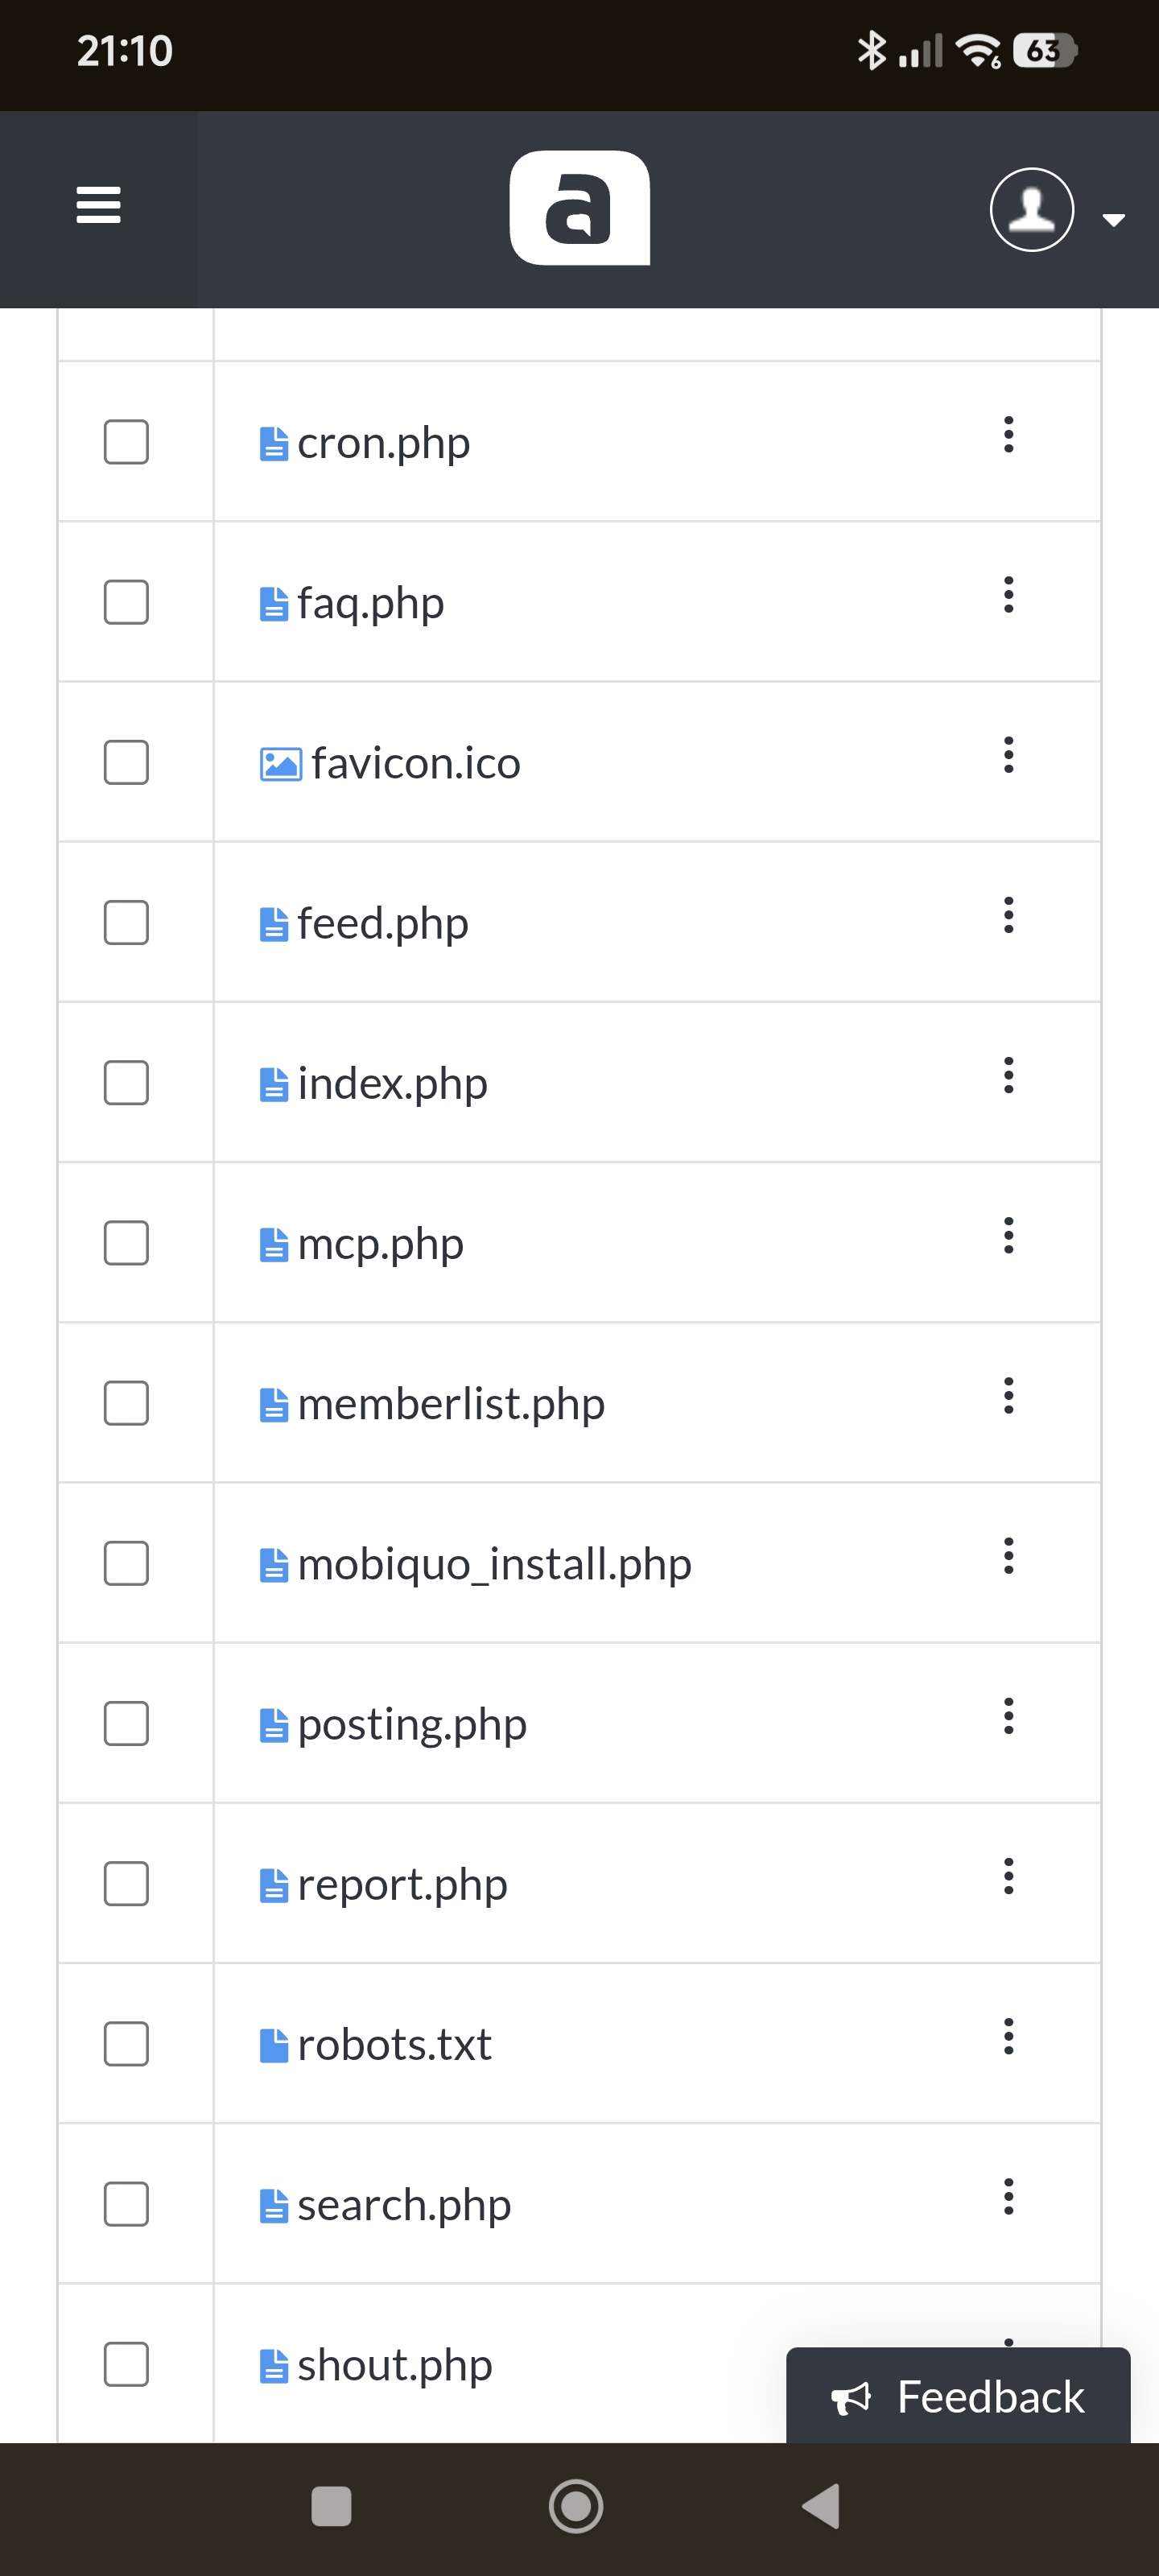Viewport: 1159px width, 2576px height.
Task: Open options menu for cron.php
Action: [1008, 435]
